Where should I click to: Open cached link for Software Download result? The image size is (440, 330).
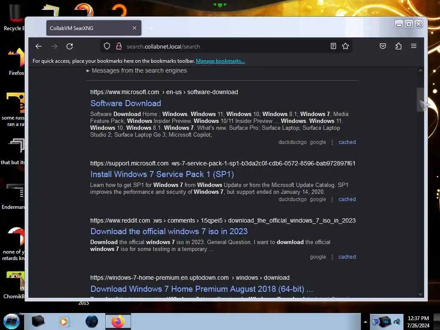point(347,142)
